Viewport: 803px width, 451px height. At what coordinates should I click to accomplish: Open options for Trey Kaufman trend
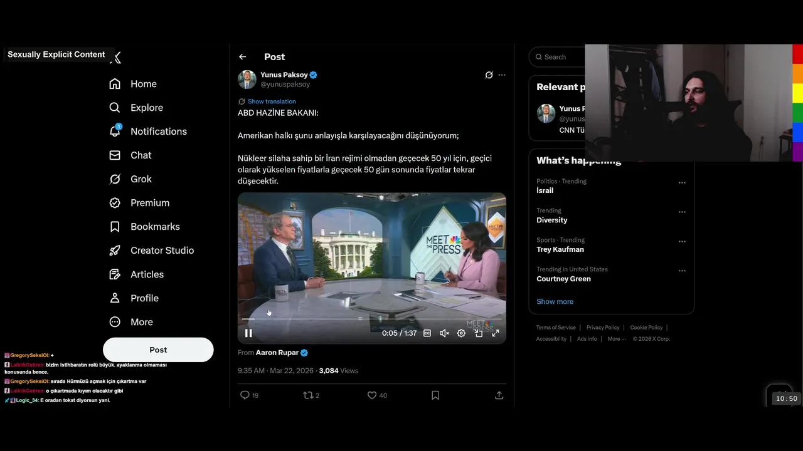[682, 242]
